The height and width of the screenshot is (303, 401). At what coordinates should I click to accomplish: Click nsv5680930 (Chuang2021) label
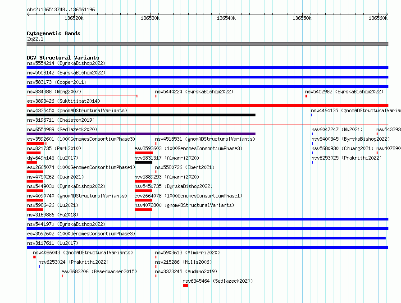[342, 148]
